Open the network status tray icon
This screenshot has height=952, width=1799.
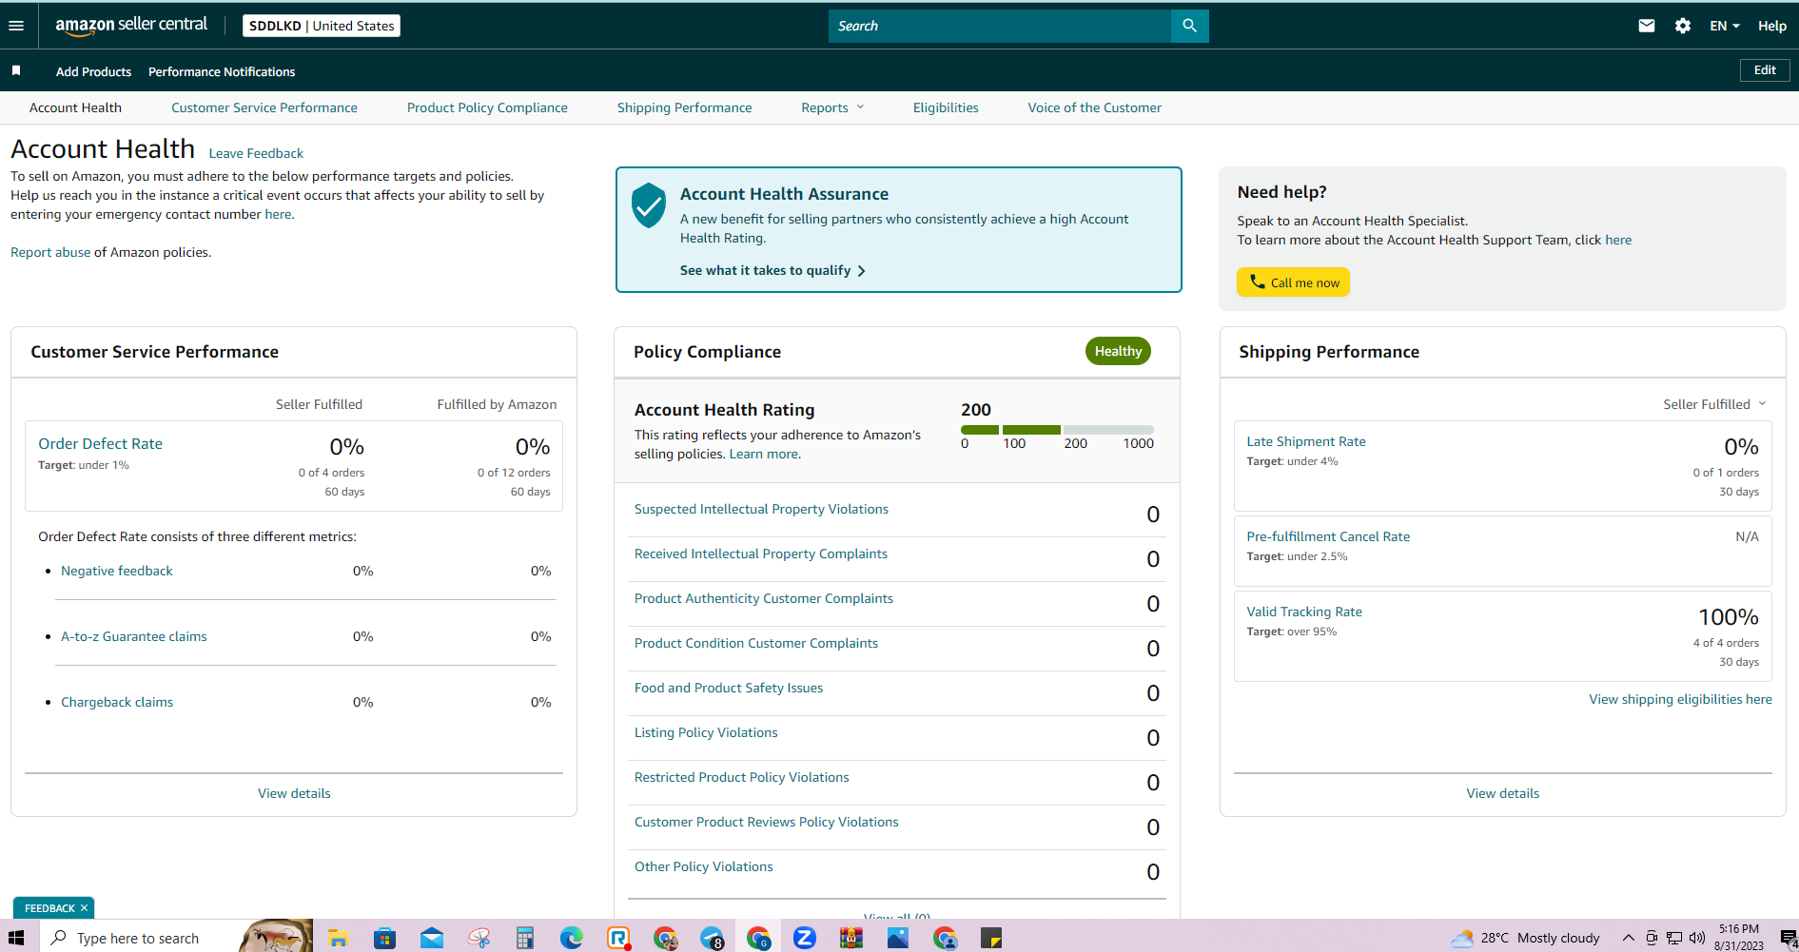tap(1674, 938)
